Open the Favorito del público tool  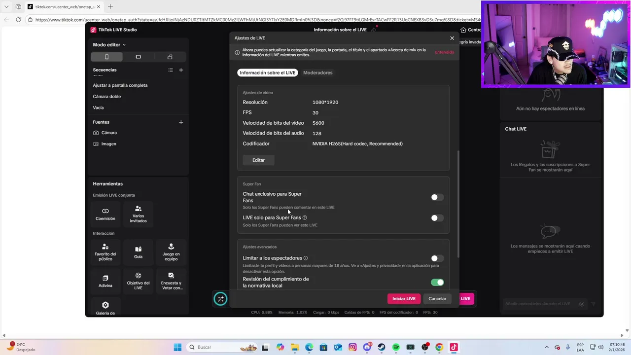pos(105,252)
